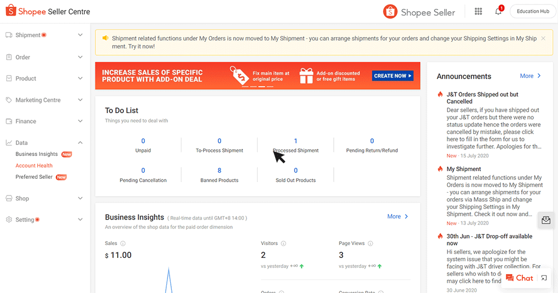Viewport: 558px width, 293px height.
Task: Click the Shopee Seller Centre logo
Action: click(x=47, y=12)
